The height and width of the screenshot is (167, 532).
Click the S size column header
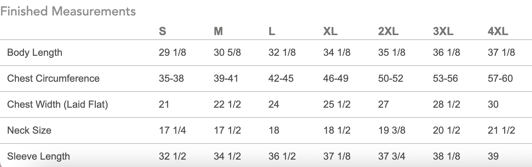[162, 32]
